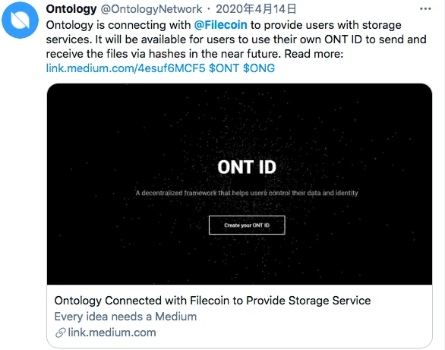Click the decentralized framework tagline in image
The image size is (445, 350).
click(x=247, y=193)
